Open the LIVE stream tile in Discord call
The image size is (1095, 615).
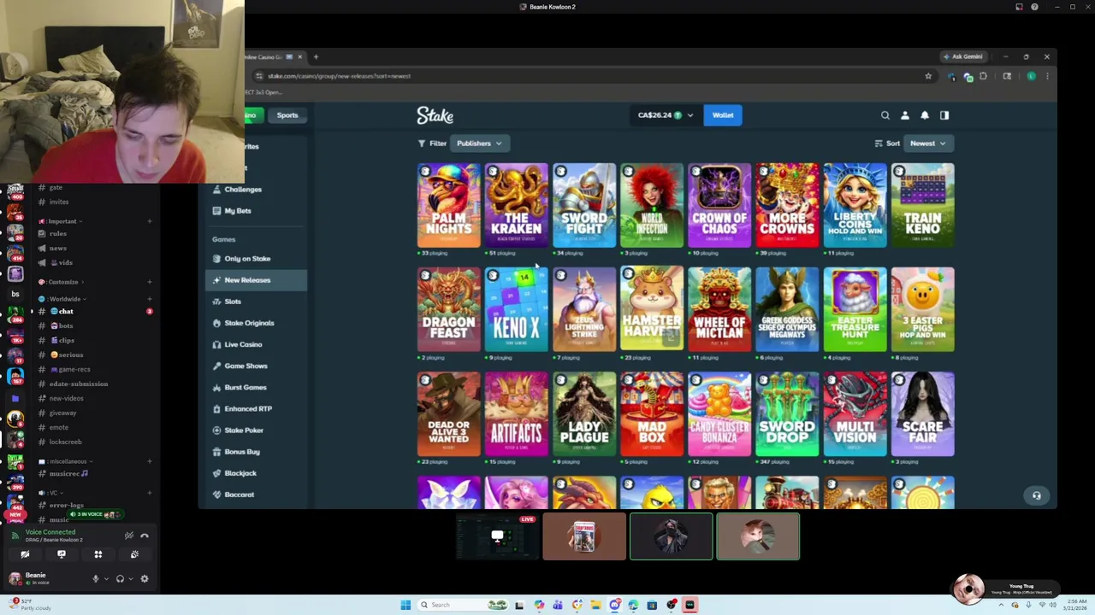click(x=497, y=536)
